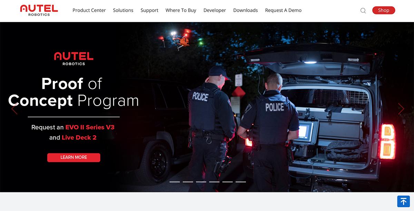Viewport: 414px width, 211px height.
Task: Open the Developer menu
Action: click(215, 10)
